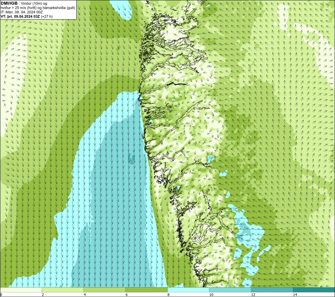Click the 'VT: þri. 09.04.2024 03Z' line
The width and height of the screenshot is (335, 297).
tap(26, 16)
